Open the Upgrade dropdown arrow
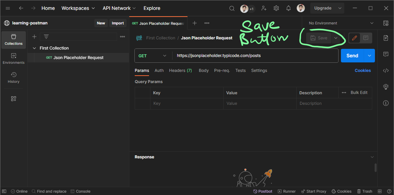 coord(340,8)
